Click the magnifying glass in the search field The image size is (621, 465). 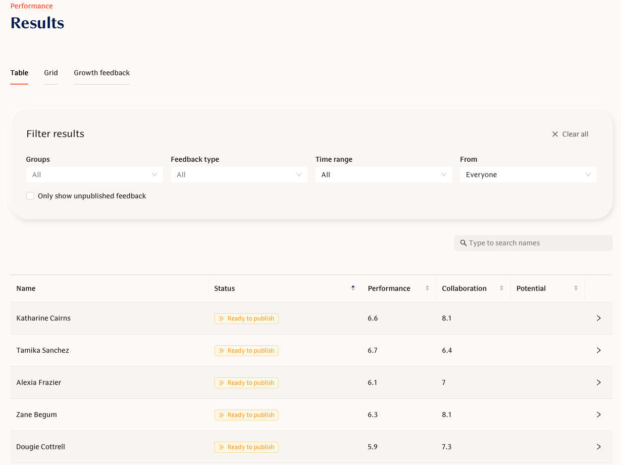pyautogui.click(x=463, y=243)
